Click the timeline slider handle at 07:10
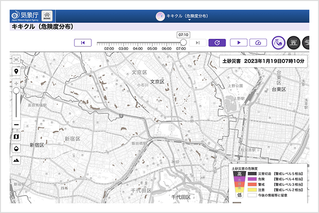This screenshot has height=213, width=319. tap(183, 43)
